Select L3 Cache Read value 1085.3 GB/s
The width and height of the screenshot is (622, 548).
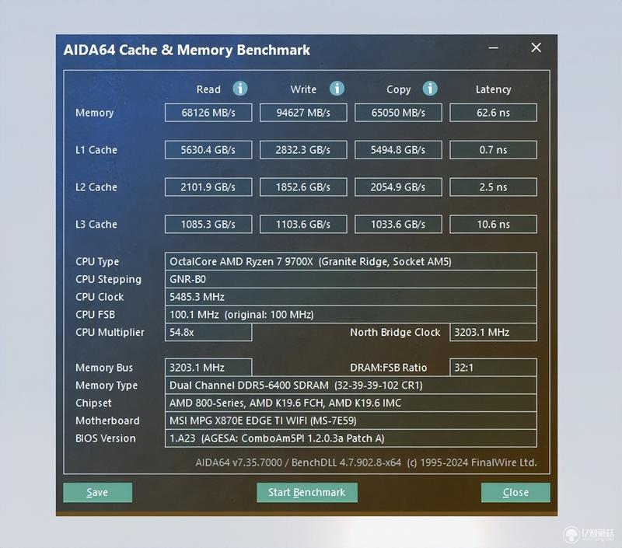pos(208,225)
